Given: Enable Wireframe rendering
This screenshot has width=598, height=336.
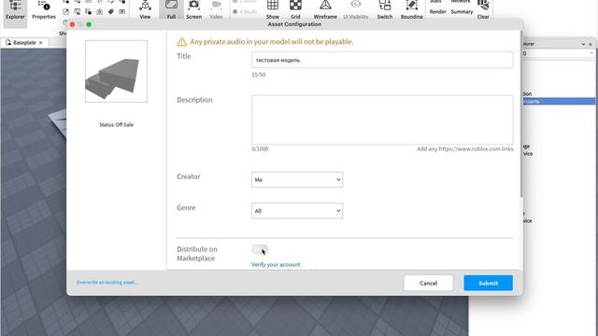Looking at the screenshot, I should pyautogui.click(x=325, y=10).
